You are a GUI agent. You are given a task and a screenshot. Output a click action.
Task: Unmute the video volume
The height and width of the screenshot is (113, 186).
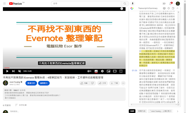tap(20, 71)
